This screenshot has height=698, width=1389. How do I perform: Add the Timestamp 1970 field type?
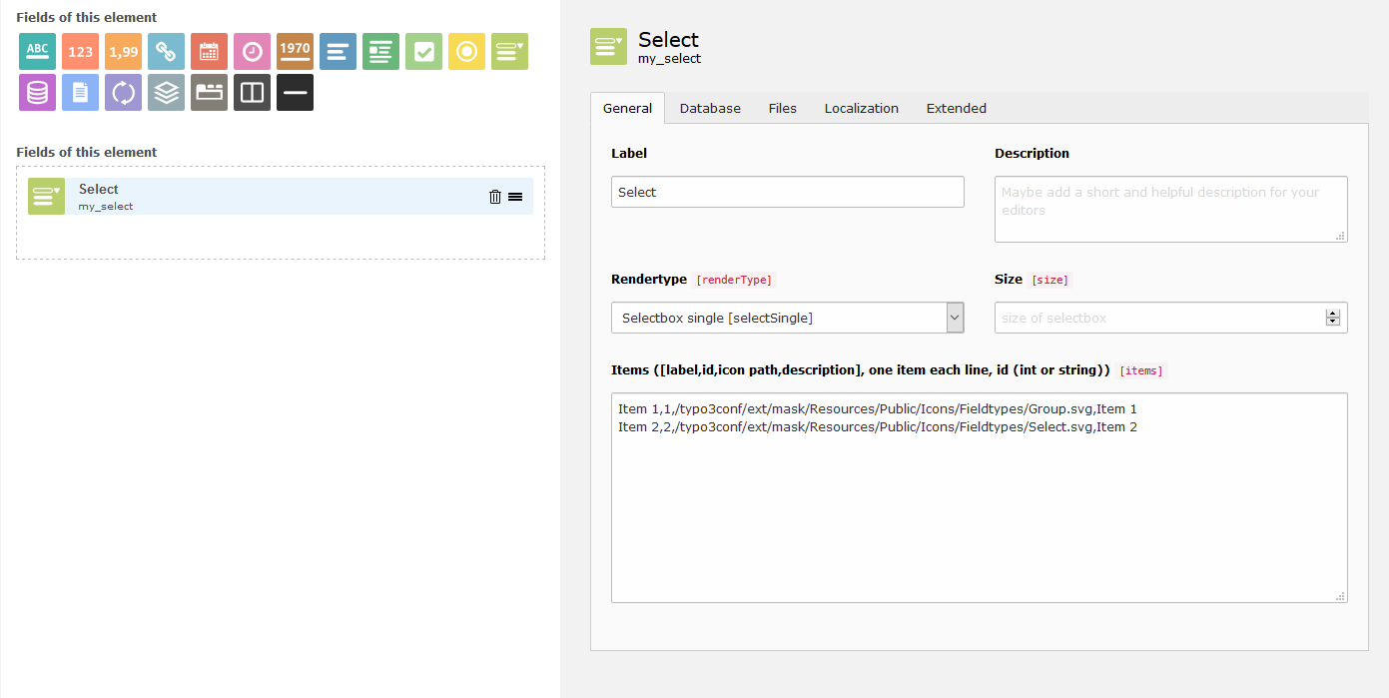[295, 51]
